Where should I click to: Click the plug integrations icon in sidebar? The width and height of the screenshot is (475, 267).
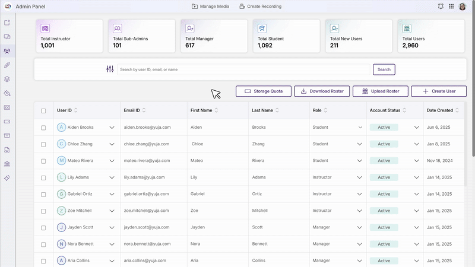7,65
